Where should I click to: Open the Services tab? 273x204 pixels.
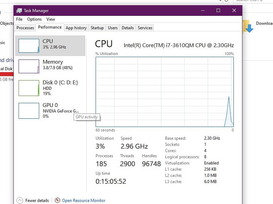click(x=145, y=28)
